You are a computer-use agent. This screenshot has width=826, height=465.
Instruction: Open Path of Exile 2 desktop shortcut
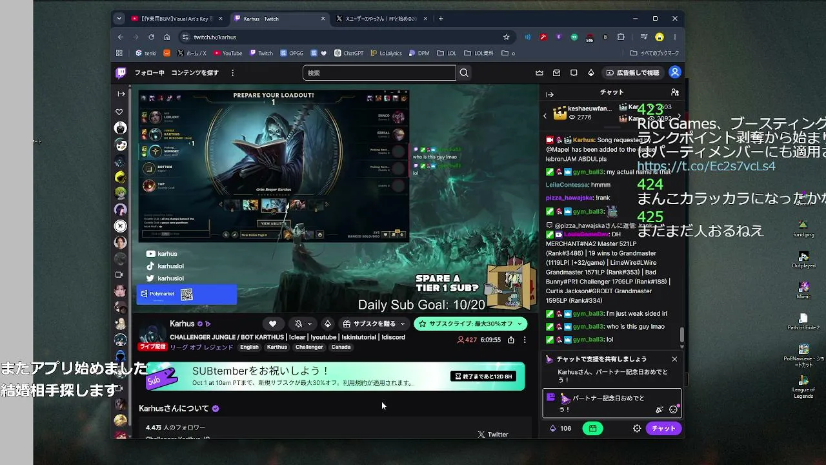tap(803, 322)
